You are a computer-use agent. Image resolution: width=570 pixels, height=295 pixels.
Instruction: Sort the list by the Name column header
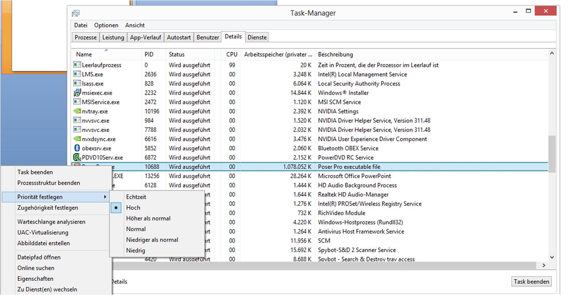[84, 54]
